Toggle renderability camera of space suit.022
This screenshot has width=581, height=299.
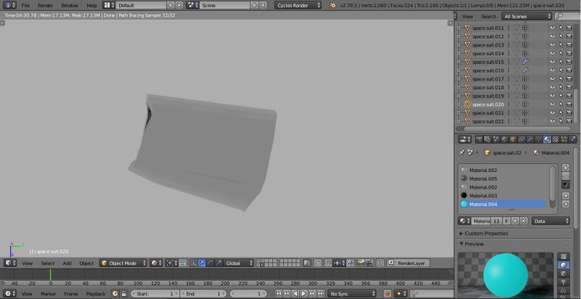[x=569, y=121]
